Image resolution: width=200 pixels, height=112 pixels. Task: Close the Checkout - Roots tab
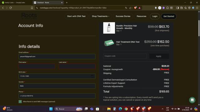tap(62, 2)
